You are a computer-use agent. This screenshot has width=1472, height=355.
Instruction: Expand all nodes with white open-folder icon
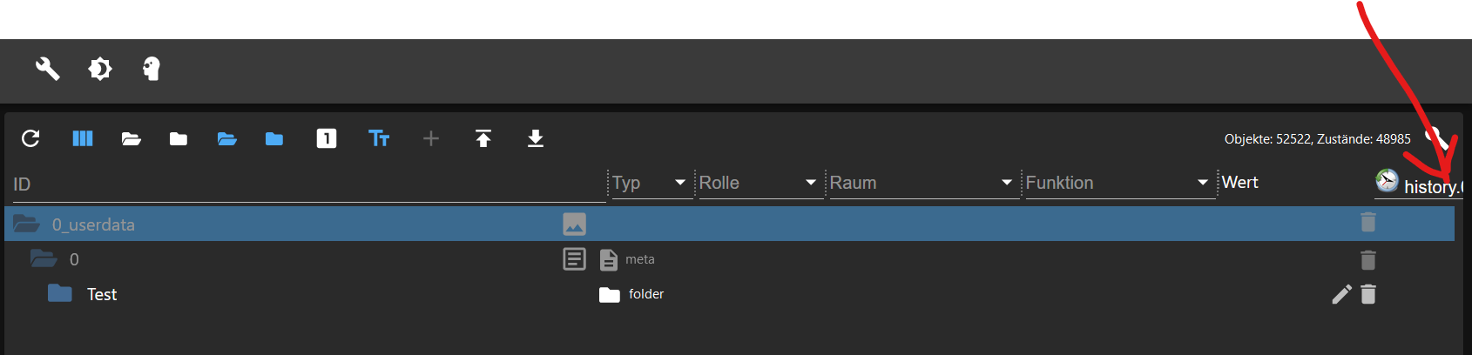coord(132,138)
